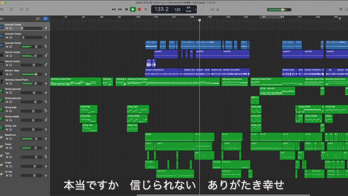Mute the Electric Bass track
The image size is (348, 196).
tap(7, 74)
